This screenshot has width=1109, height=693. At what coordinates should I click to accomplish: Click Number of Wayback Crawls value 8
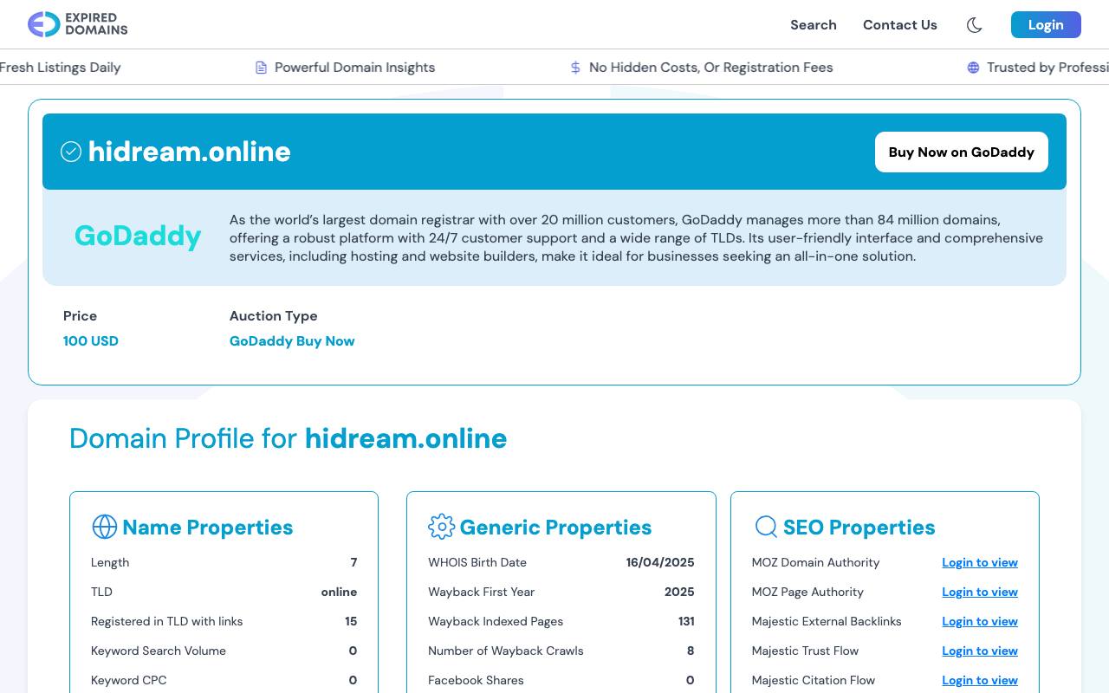(x=691, y=651)
